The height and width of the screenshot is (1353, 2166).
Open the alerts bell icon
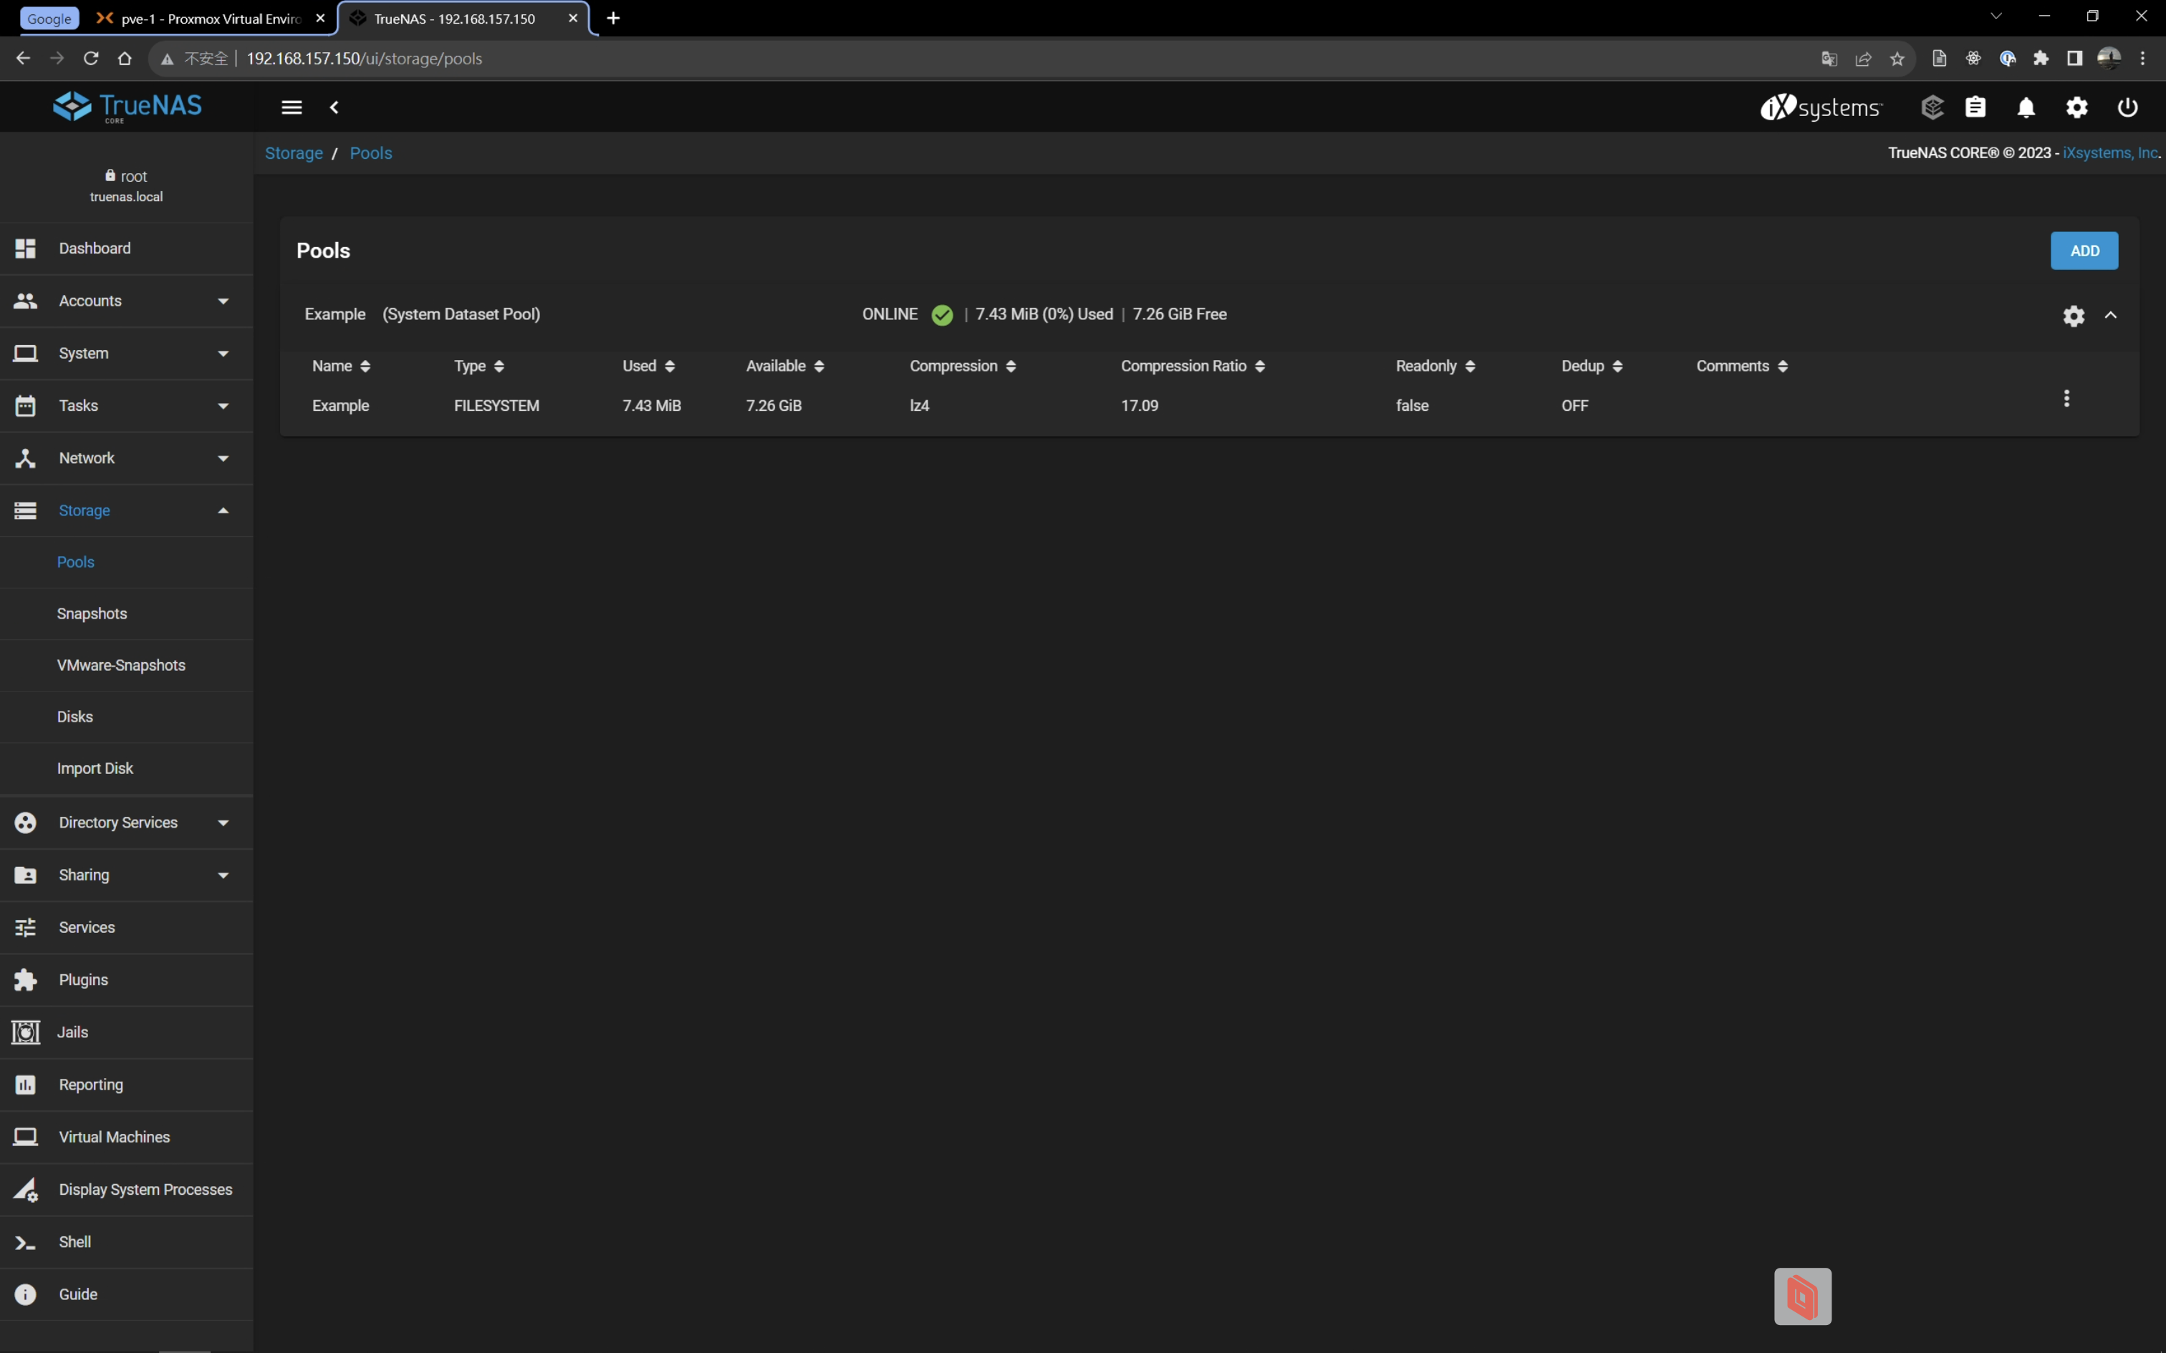(x=2026, y=107)
